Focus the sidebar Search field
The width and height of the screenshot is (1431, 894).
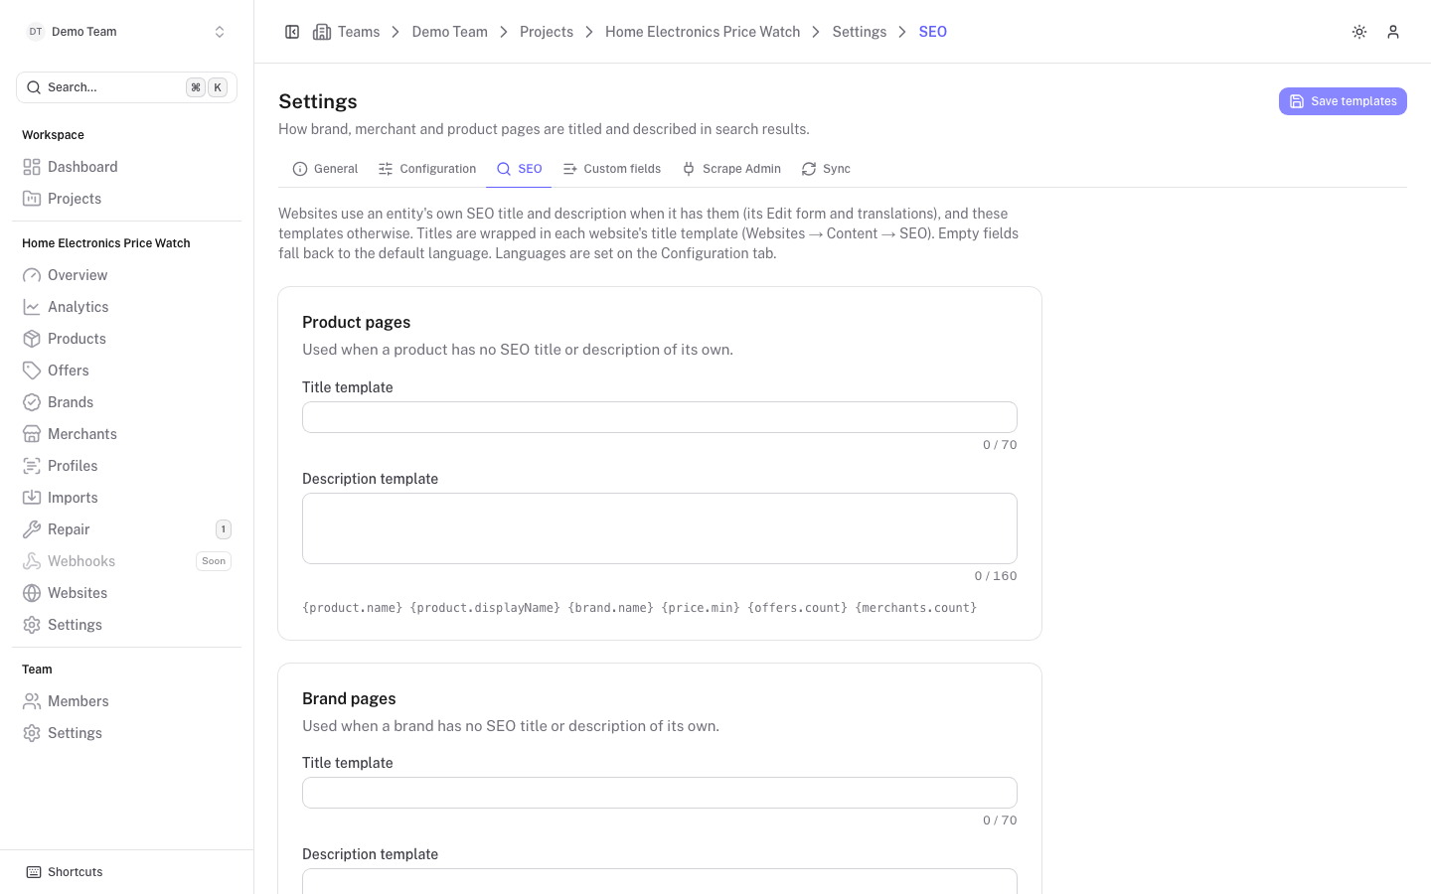tap(126, 87)
